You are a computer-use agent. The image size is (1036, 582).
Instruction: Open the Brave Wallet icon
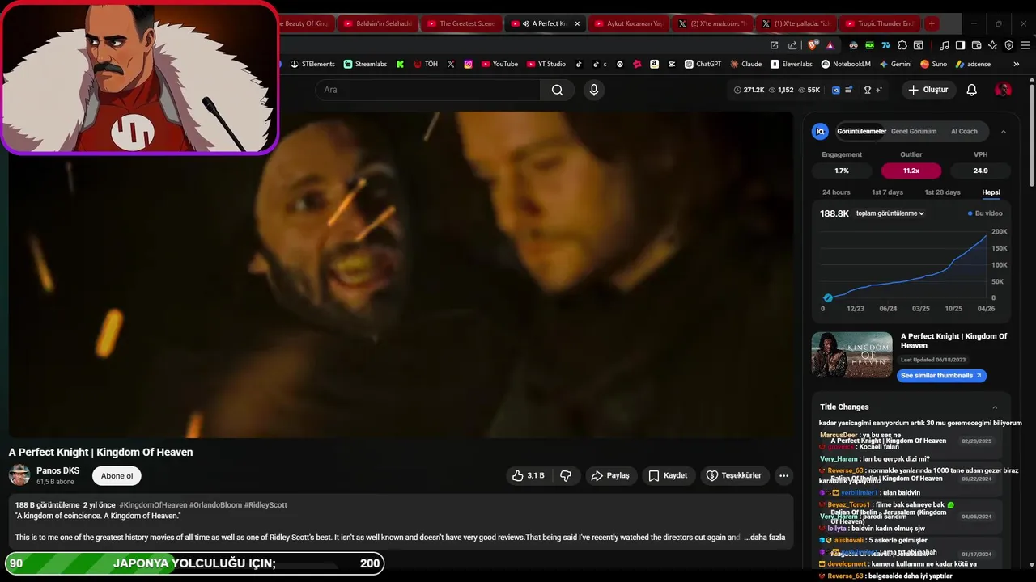pos(976,45)
